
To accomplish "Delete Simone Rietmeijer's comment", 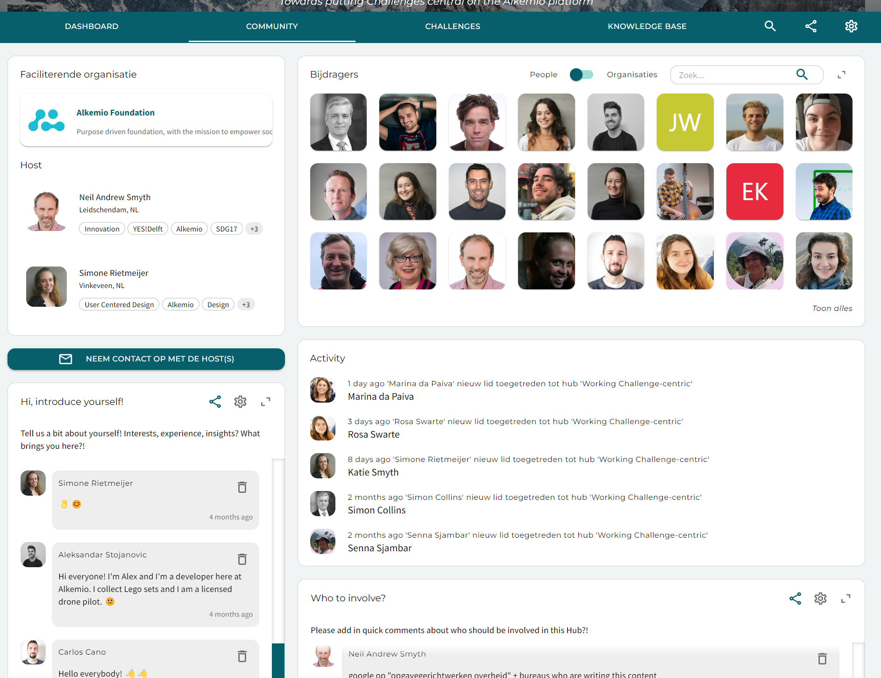I will pos(242,487).
